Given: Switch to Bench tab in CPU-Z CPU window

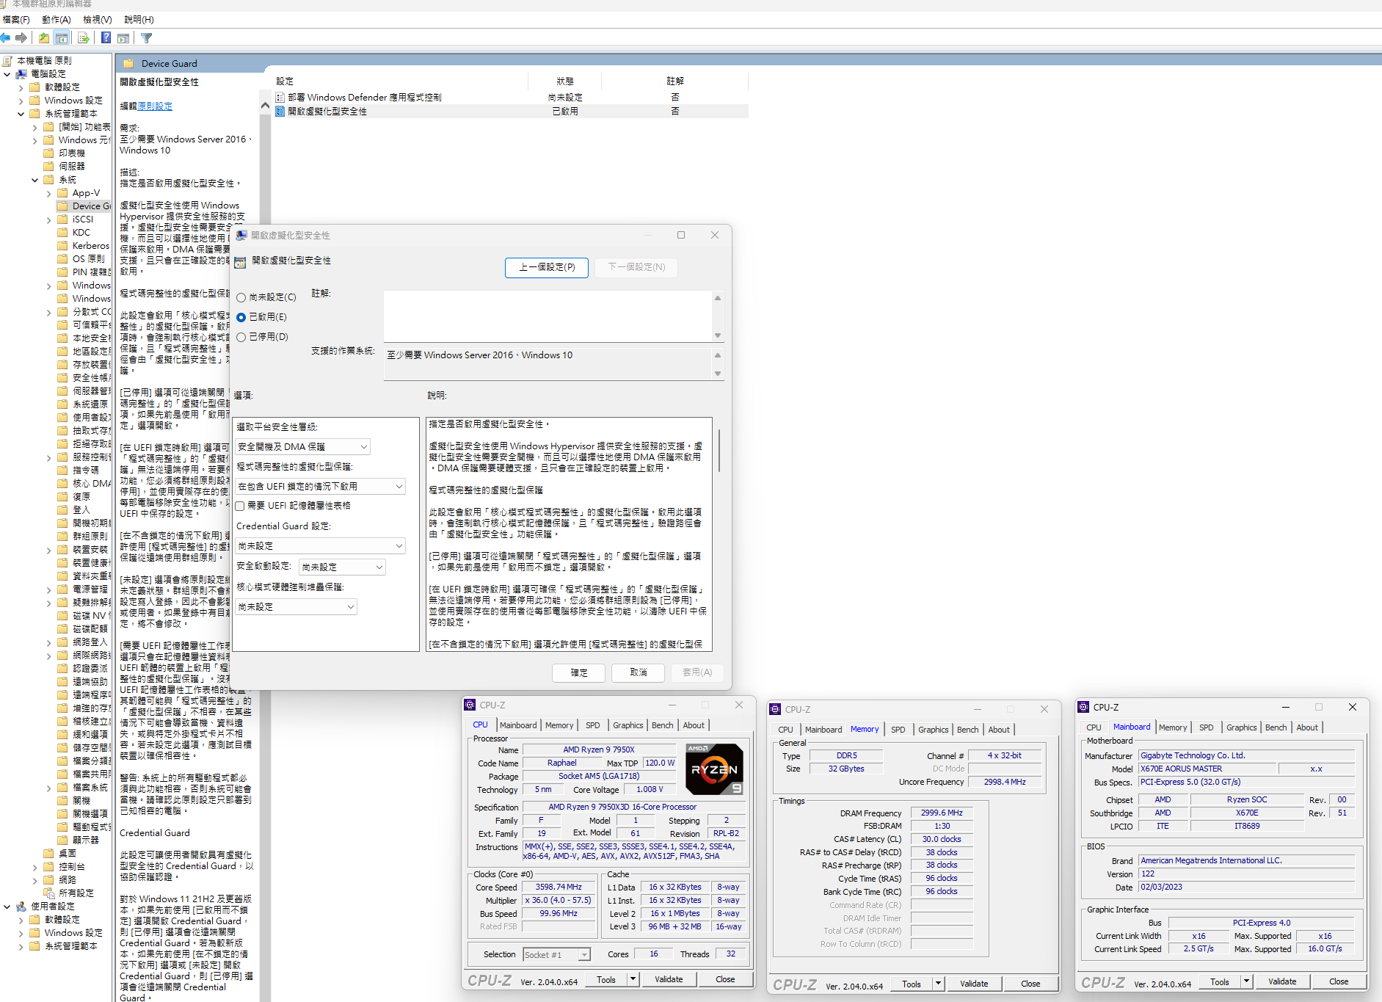Looking at the screenshot, I should 662,725.
